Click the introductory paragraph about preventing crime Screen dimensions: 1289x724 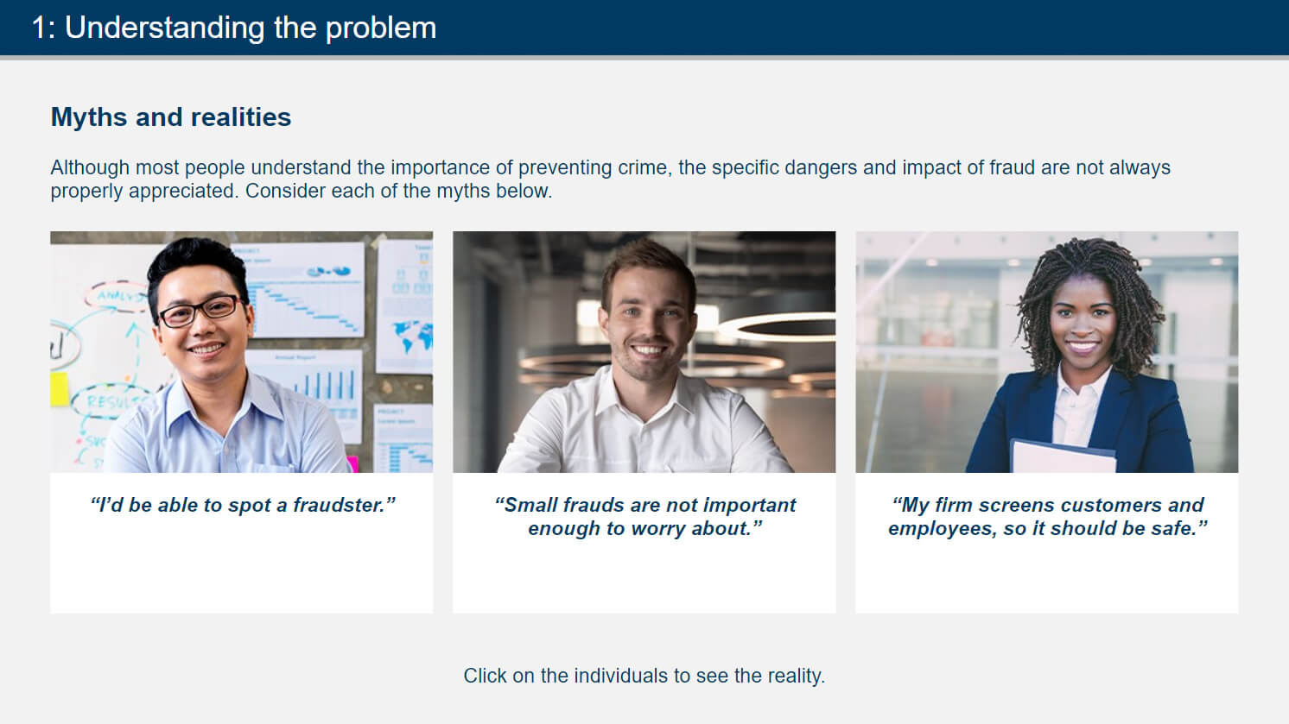tap(609, 179)
